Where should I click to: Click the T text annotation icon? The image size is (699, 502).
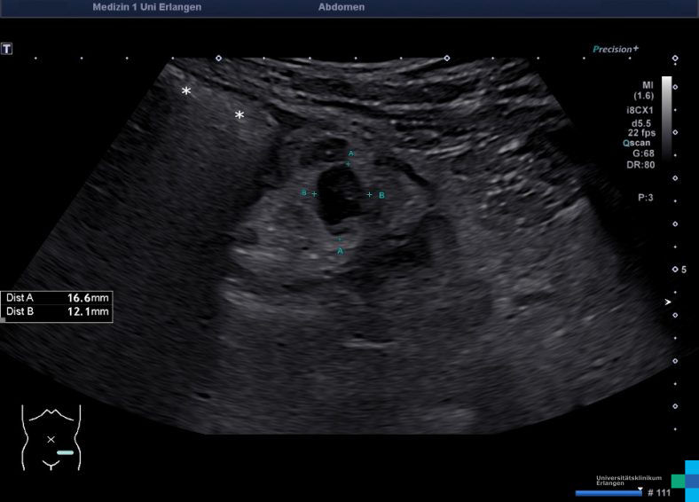coord(7,49)
